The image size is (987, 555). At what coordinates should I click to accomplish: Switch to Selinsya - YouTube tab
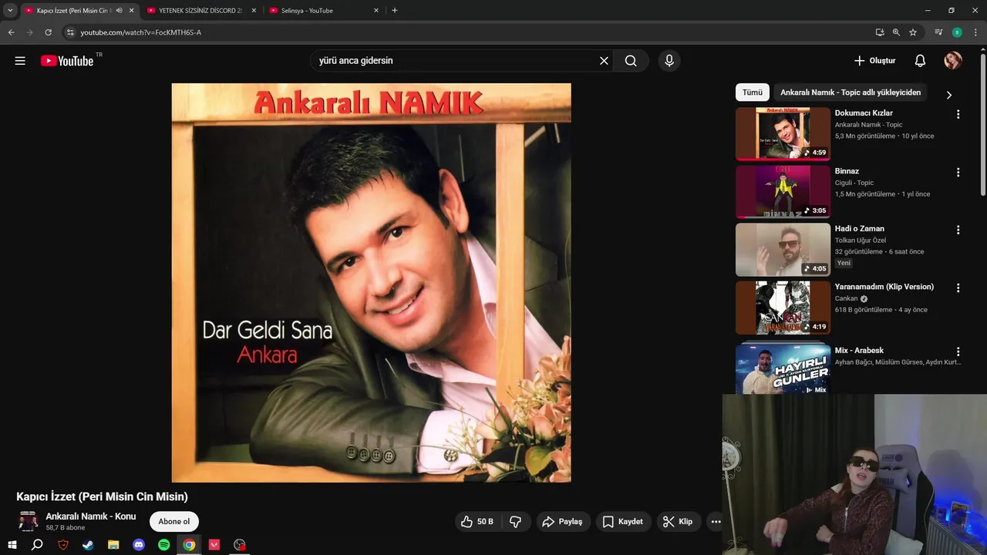(x=324, y=11)
